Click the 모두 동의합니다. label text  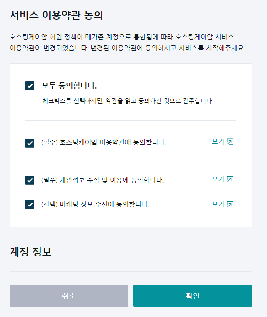69,86
